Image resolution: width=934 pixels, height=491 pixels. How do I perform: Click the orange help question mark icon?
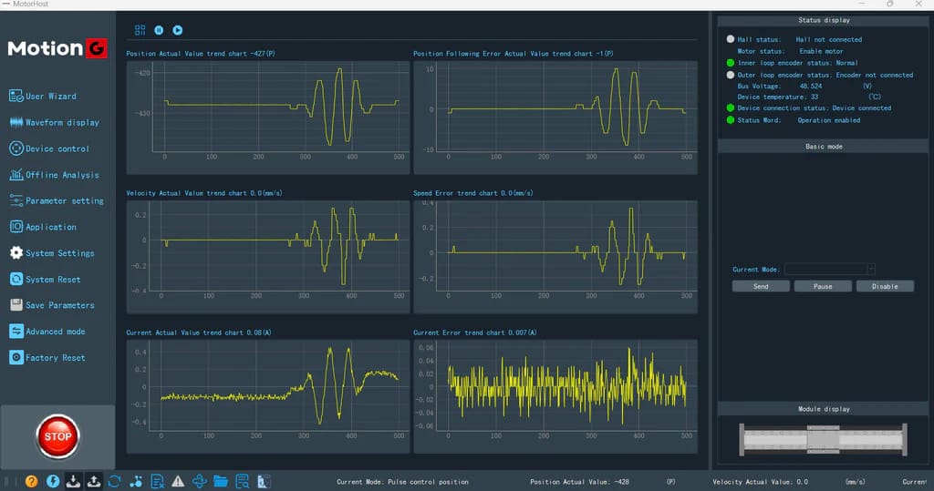tap(31, 481)
